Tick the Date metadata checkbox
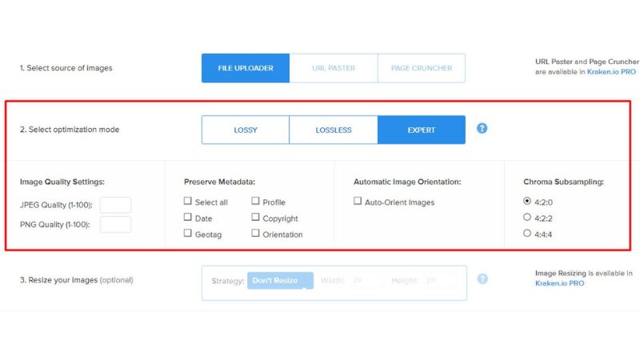Screen dimensions: 640x360 coord(187,217)
